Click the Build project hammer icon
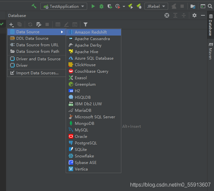The height and width of the screenshot is (191, 214). [34, 6]
